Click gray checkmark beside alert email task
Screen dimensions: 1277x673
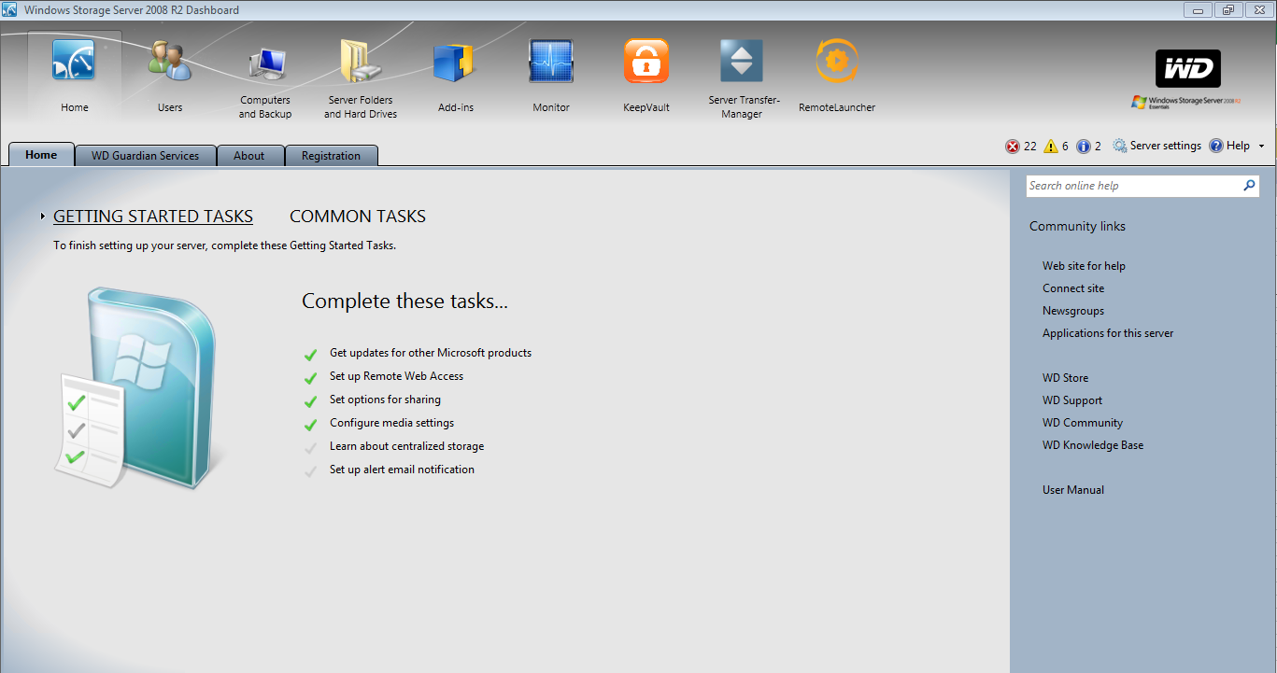click(310, 471)
